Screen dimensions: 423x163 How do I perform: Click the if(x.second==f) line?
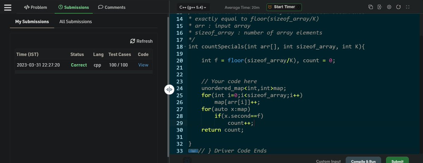click(x=239, y=116)
